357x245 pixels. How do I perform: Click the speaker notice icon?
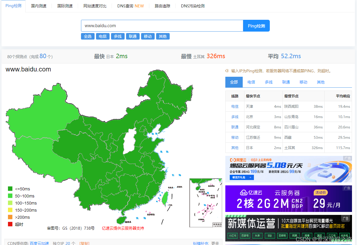[x=227, y=71]
